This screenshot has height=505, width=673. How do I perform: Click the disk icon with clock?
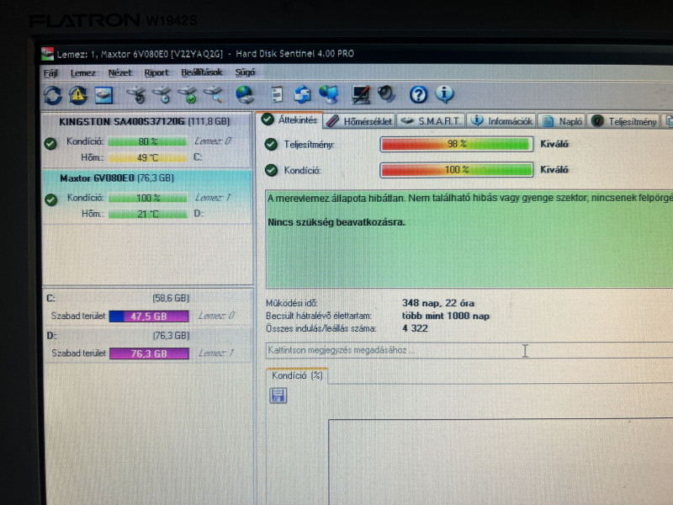coord(162,95)
